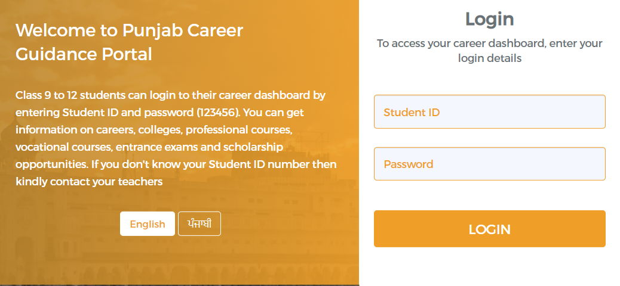This screenshot has height=286, width=620.
Task: Click the "Welcome to Punjab Career Guidance Portal" heading
Action: click(129, 42)
